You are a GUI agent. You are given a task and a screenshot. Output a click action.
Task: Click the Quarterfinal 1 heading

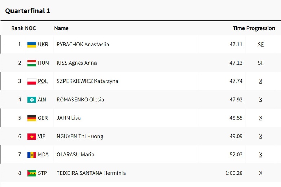pyautogui.click(x=27, y=11)
